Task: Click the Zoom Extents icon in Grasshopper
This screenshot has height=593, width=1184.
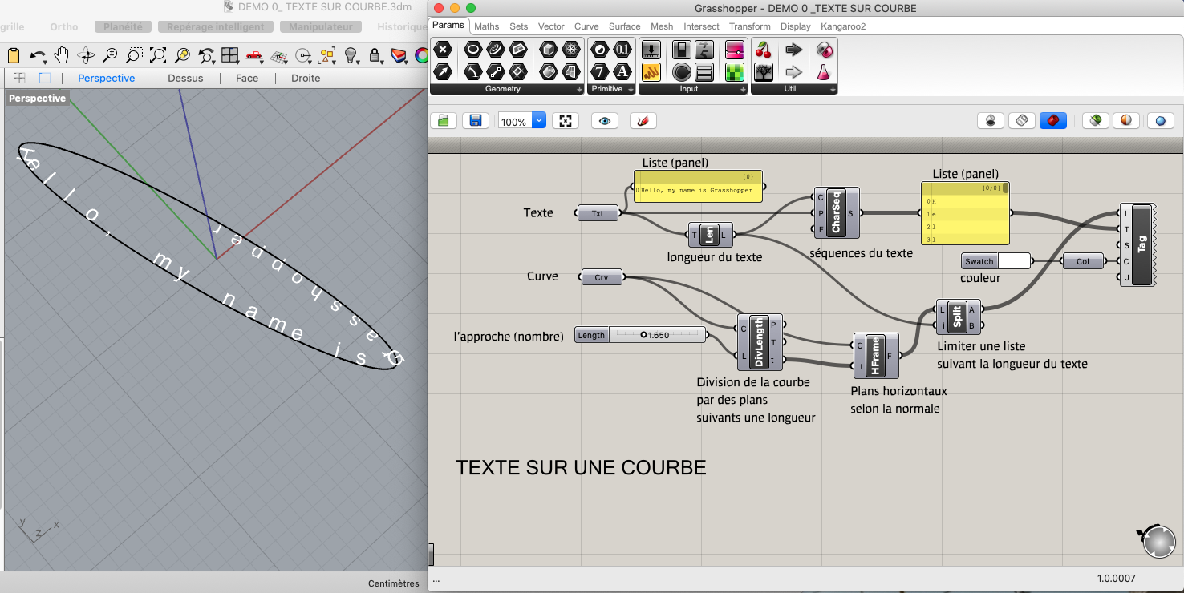Action: tap(566, 120)
